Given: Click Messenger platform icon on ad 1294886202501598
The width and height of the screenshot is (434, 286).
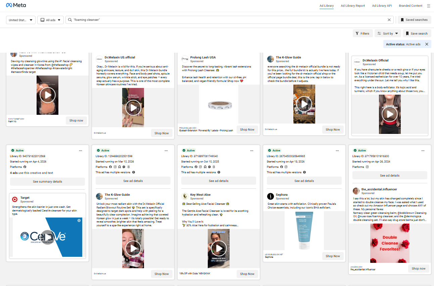Looking at the screenshot, I should point(124,167).
